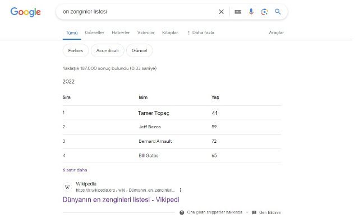
Task: Switch to the Görseller tab
Action: (x=95, y=32)
